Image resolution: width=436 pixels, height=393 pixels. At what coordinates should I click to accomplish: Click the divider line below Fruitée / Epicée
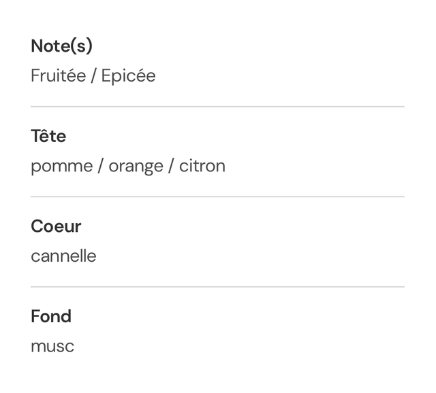217,107
